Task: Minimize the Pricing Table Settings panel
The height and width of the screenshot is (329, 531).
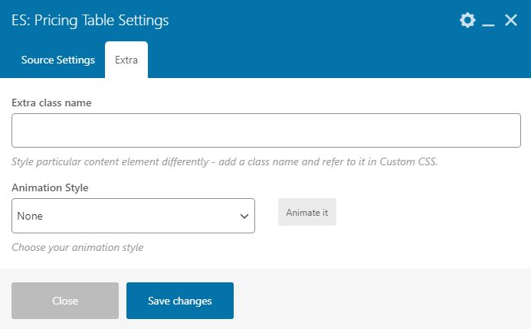Action: click(488, 21)
